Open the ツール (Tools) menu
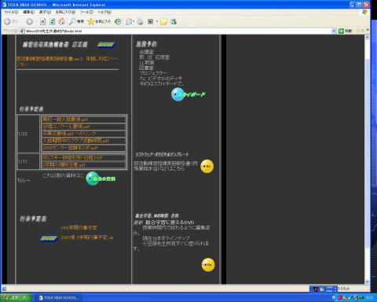Screen dimensions: 377x302 coord(86,12)
